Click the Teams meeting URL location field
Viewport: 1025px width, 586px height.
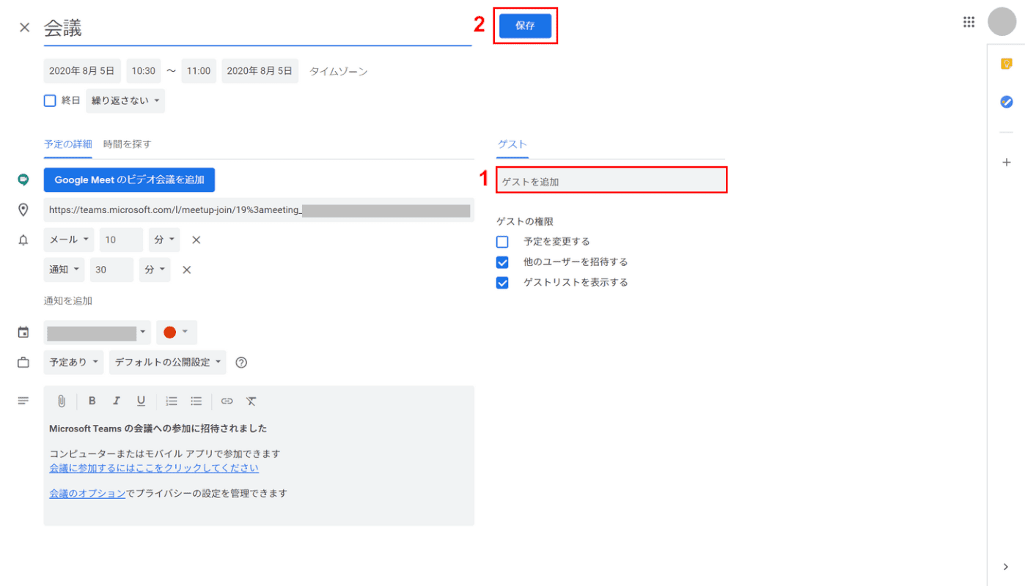click(x=259, y=209)
